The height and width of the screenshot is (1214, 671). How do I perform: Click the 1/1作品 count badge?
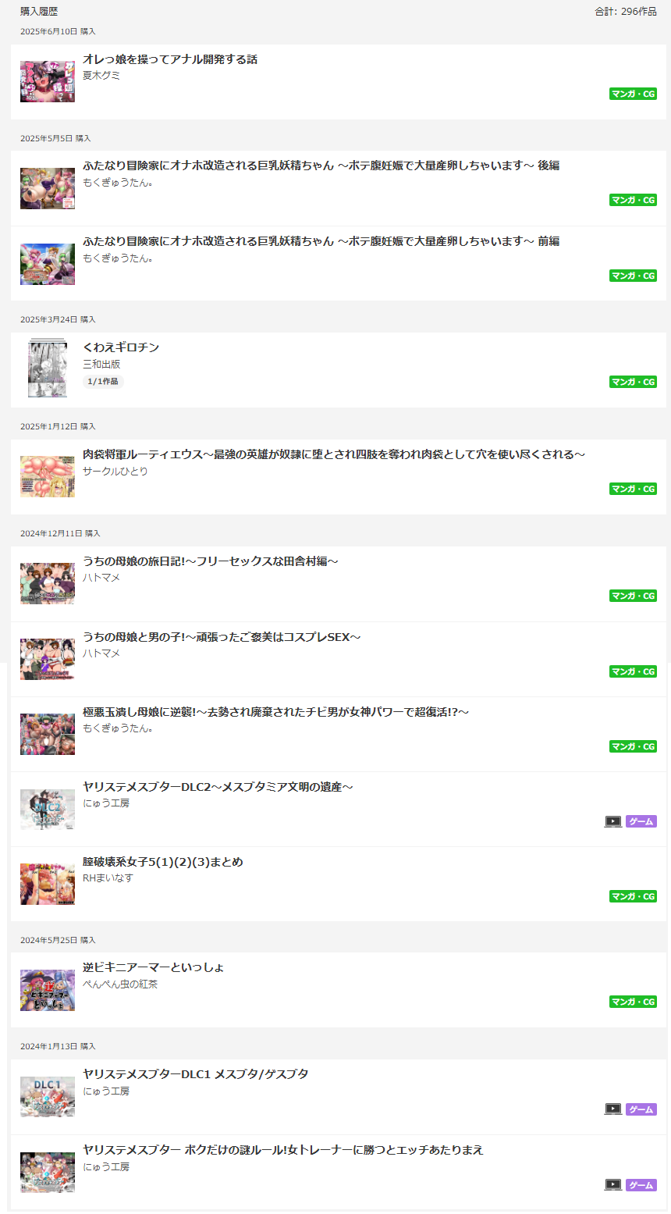pos(103,382)
